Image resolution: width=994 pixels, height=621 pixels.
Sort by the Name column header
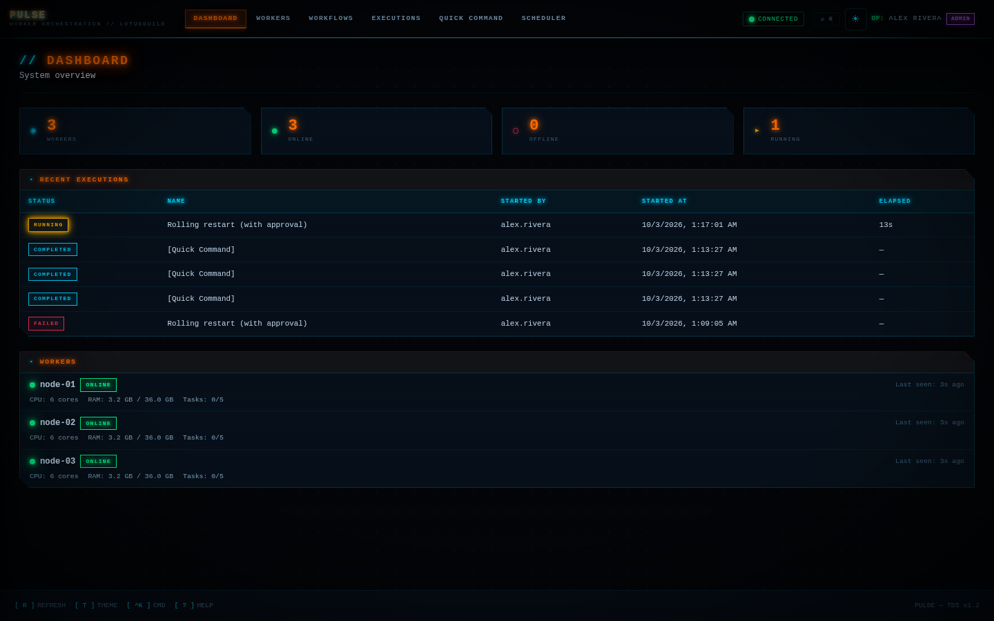(x=176, y=201)
